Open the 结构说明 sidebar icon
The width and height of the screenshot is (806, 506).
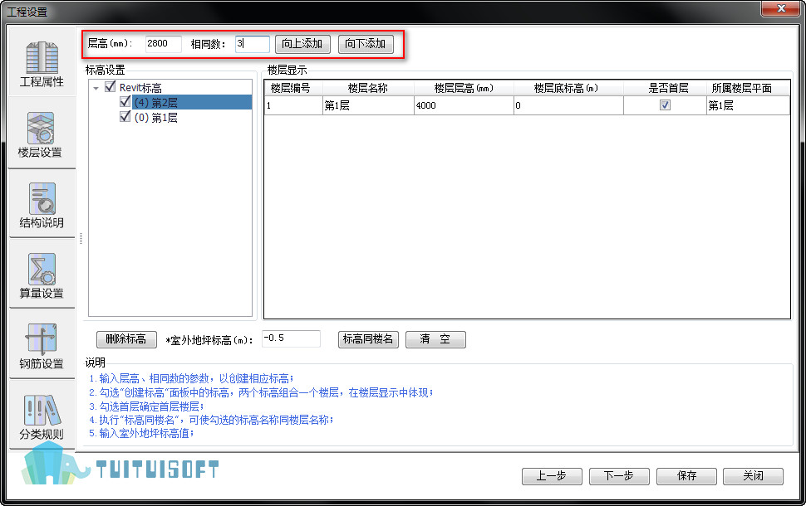42,199
